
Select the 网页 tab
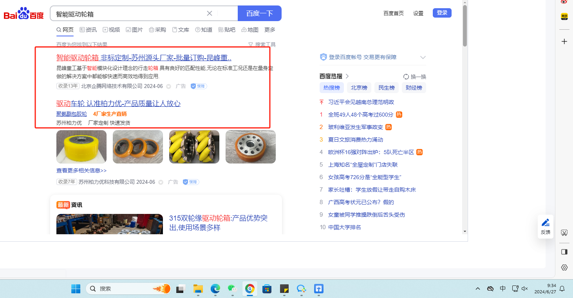65,30
